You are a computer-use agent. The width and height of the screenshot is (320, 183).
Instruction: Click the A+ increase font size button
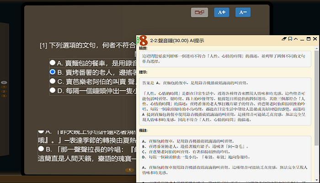tap(222, 12)
